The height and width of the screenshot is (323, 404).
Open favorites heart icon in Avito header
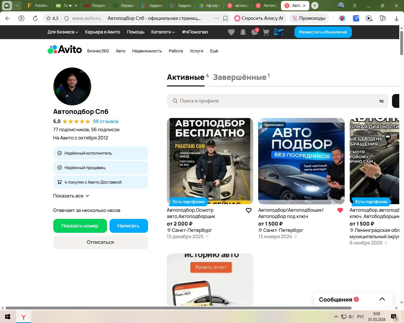coord(231,32)
